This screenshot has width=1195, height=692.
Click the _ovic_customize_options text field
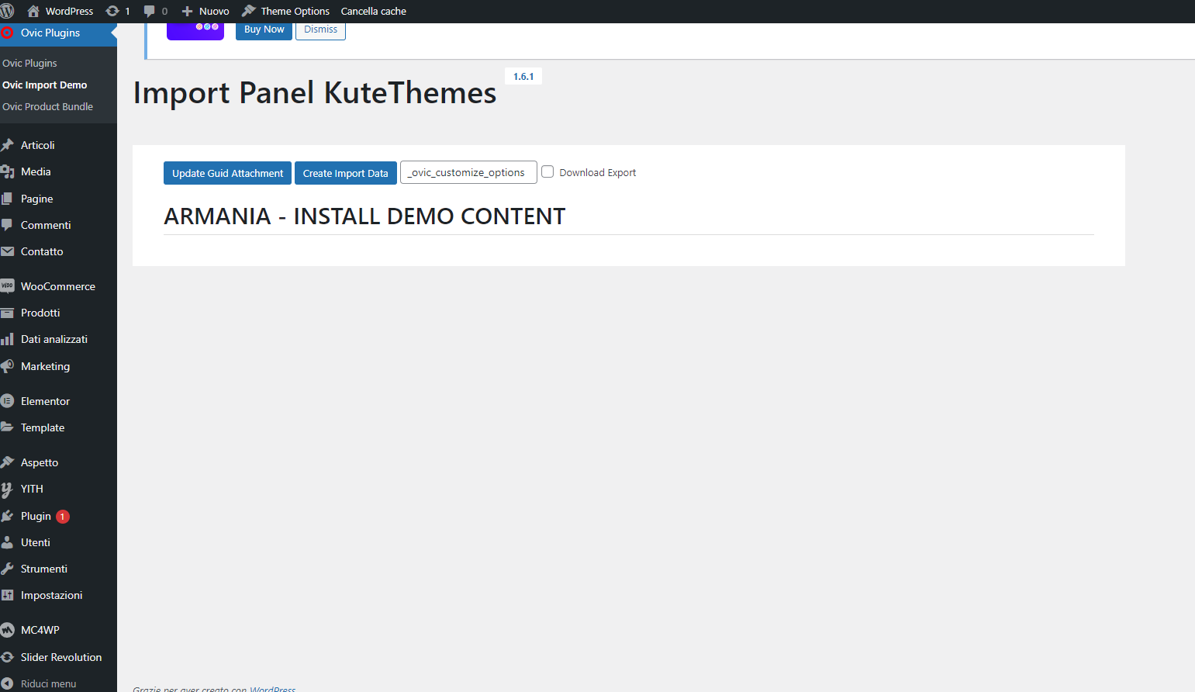click(x=468, y=172)
